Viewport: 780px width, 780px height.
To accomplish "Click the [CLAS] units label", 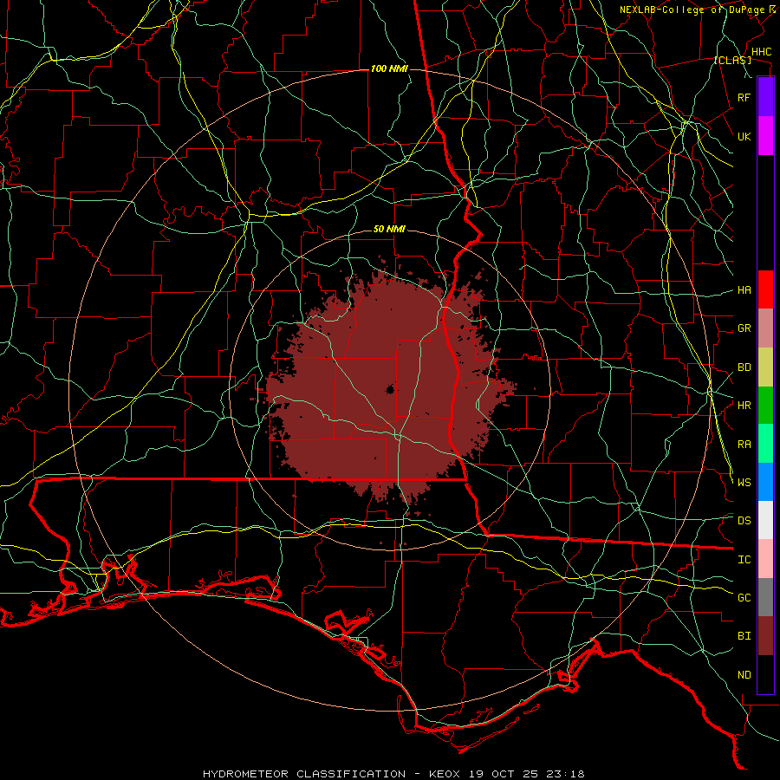I will tap(732, 60).
